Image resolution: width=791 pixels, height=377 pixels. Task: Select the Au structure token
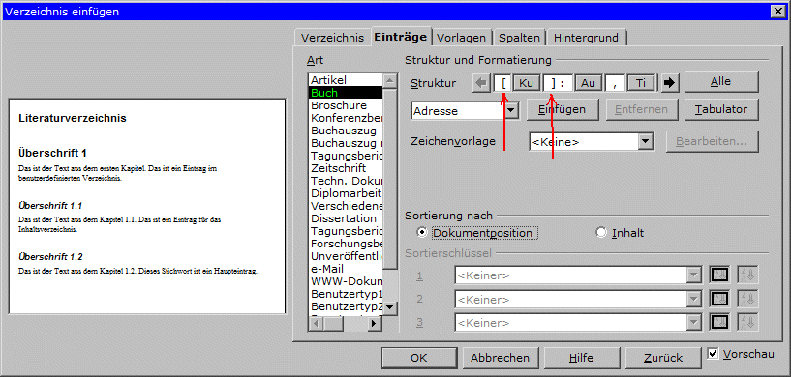click(588, 84)
